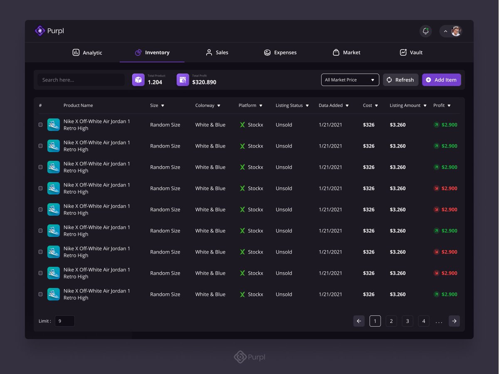
Task: Jump to page 3 in pagination
Action: point(408,321)
